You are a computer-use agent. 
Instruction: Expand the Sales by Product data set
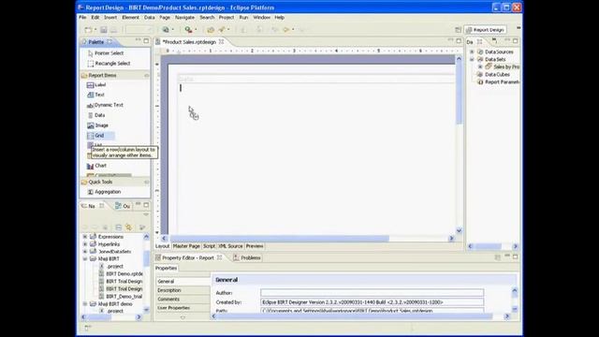480,66
